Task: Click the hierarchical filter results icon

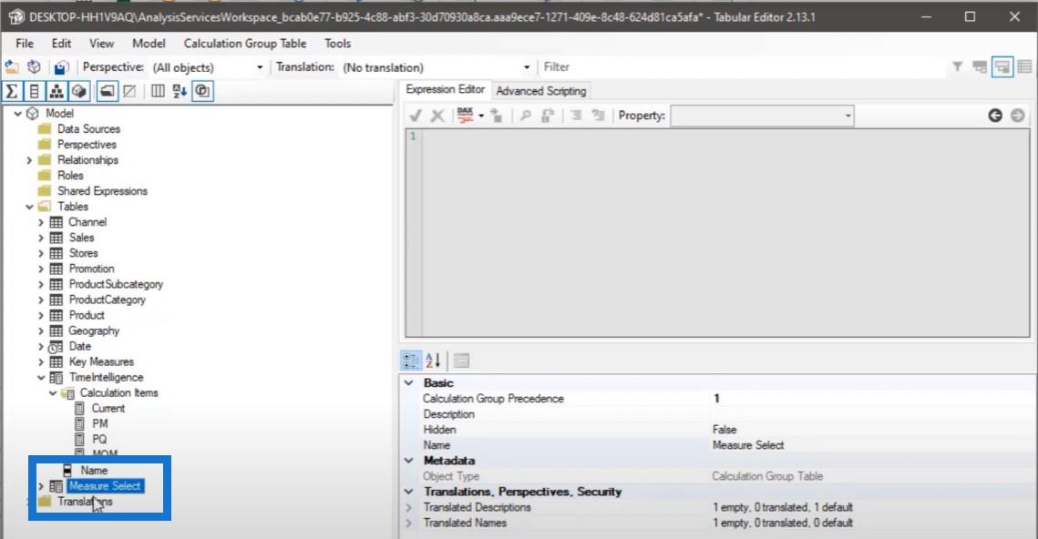Action: coord(980,66)
